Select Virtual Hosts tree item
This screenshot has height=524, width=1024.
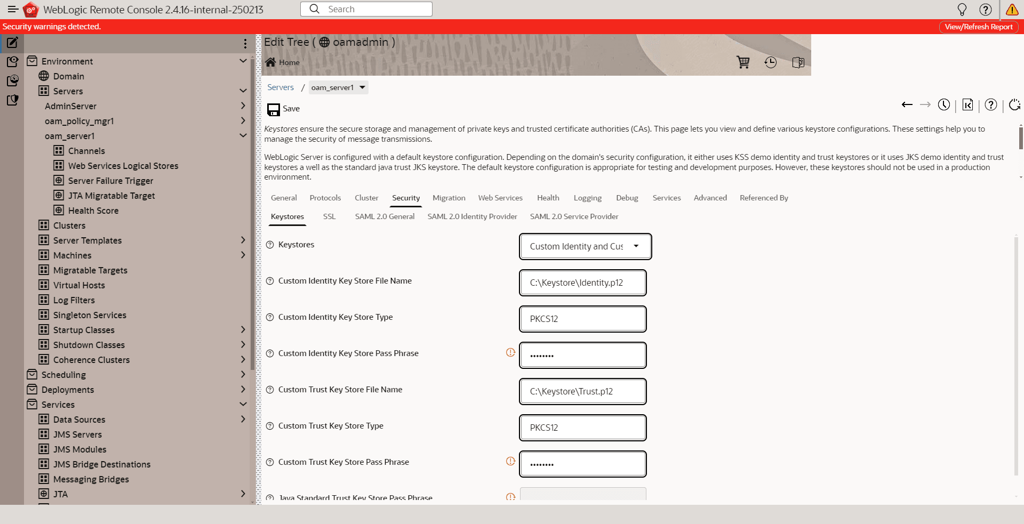(79, 285)
